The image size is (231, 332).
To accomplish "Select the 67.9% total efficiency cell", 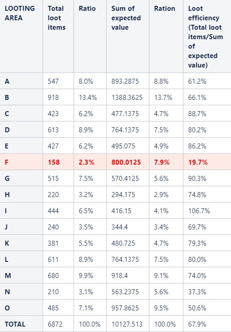I will 197,324.
